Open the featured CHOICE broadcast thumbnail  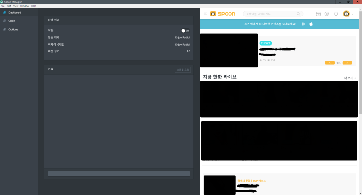(x=229, y=50)
